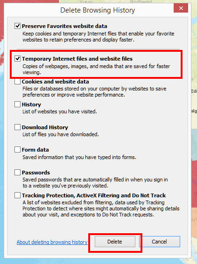Uncheck the Temporary Internet files checkbox
The image size is (197, 264).
pyautogui.click(x=17, y=59)
